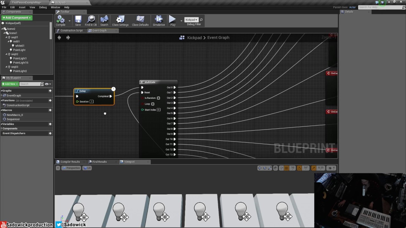Save the blueprint with the Save icon
Image resolution: width=406 pixels, height=228 pixels.
tap(78, 20)
